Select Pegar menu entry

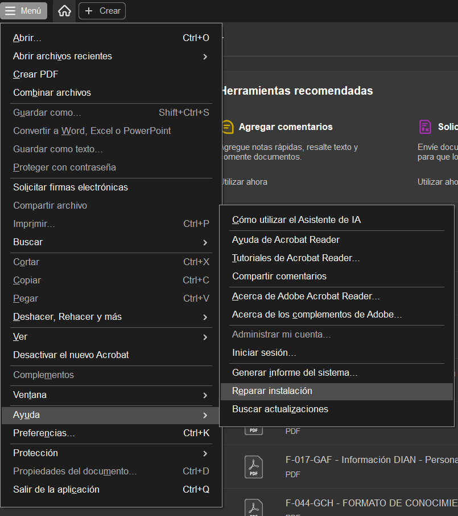coord(111,298)
